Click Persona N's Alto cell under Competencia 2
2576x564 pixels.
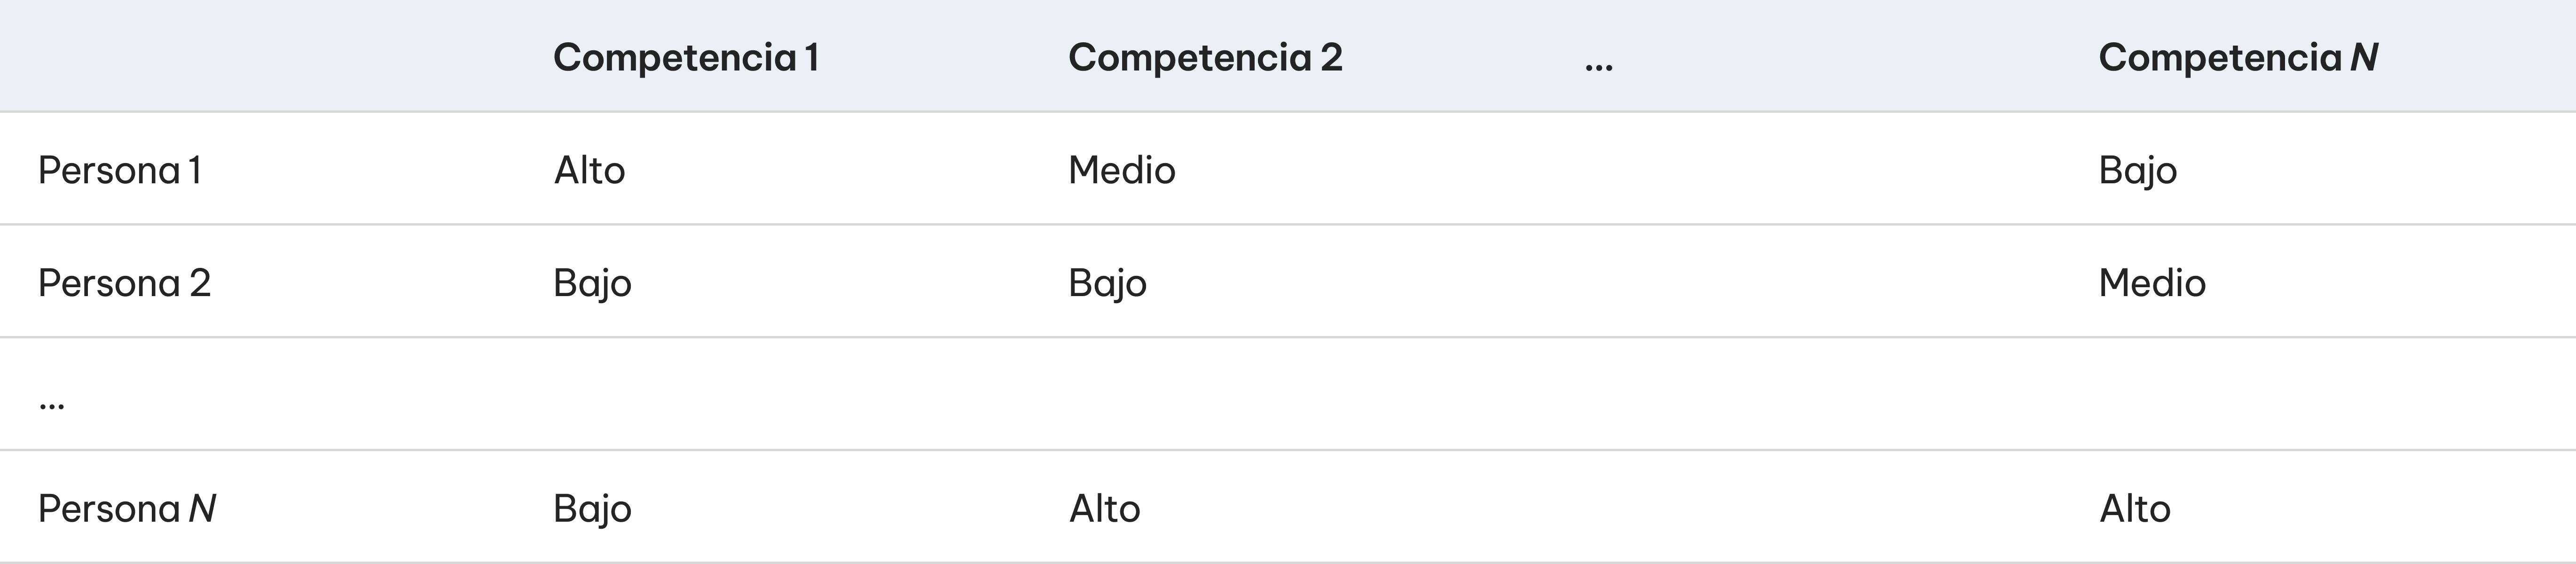(1105, 508)
